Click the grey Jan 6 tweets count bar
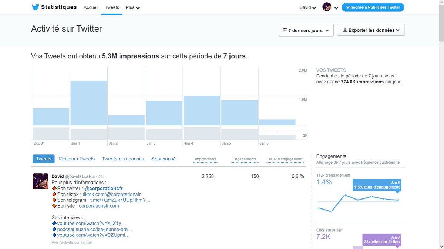The height and width of the screenshot is (249, 444). 277,137
